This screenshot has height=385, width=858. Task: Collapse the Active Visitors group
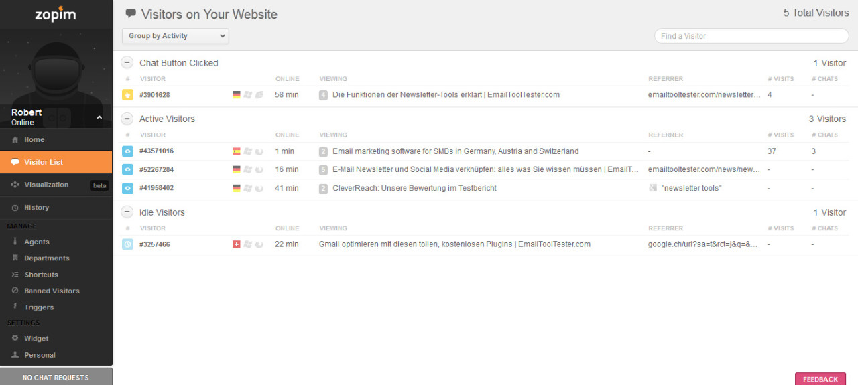(127, 119)
